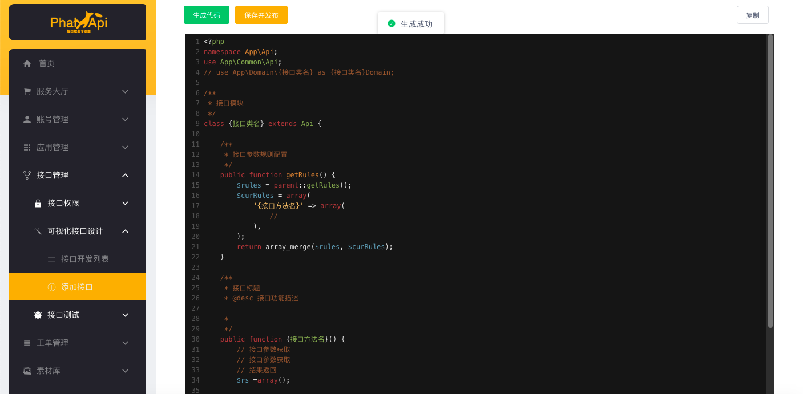Screen dimensions: 803x394
Task: Click the PhalApi logo
Action: tap(79, 22)
